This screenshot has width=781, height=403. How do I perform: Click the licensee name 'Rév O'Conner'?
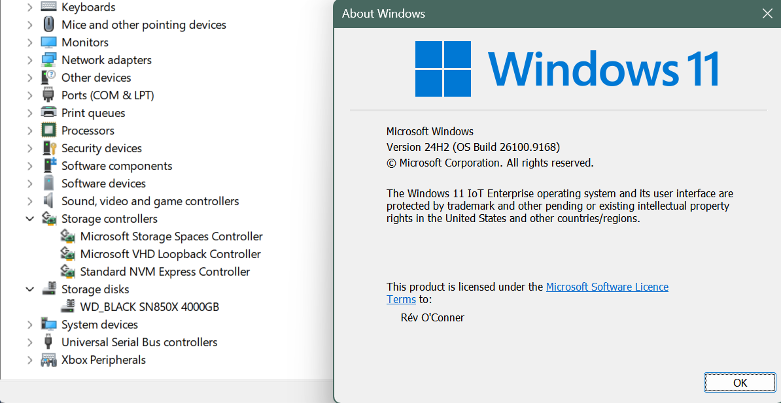pyautogui.click(x=432, y=317)
